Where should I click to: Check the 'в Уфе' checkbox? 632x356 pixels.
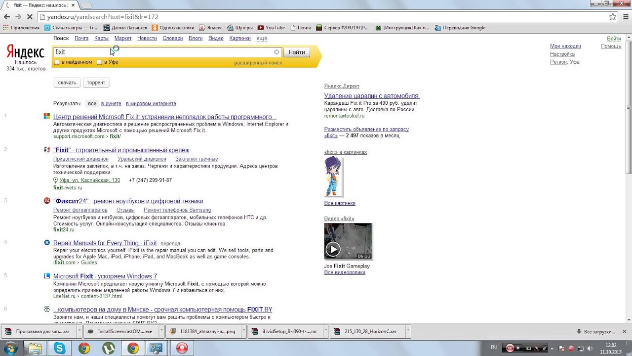tap(99, 62)
